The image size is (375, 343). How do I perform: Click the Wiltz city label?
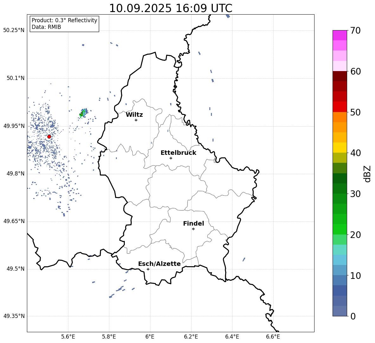tap(134, 115)
